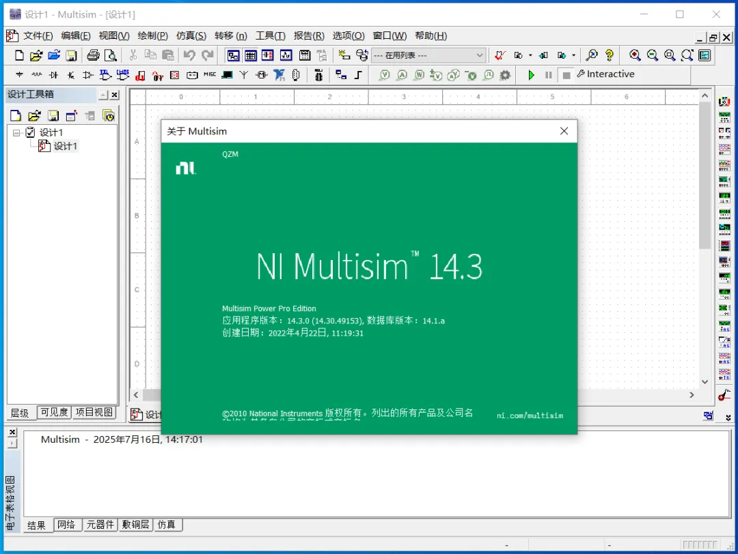
Task: Place a bus with the Bus icon
Action: [358, 75]
